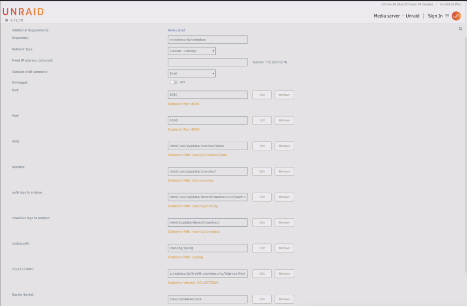Click the Fixed IP address field
The image size is (467, 306).
coord(207,62)
